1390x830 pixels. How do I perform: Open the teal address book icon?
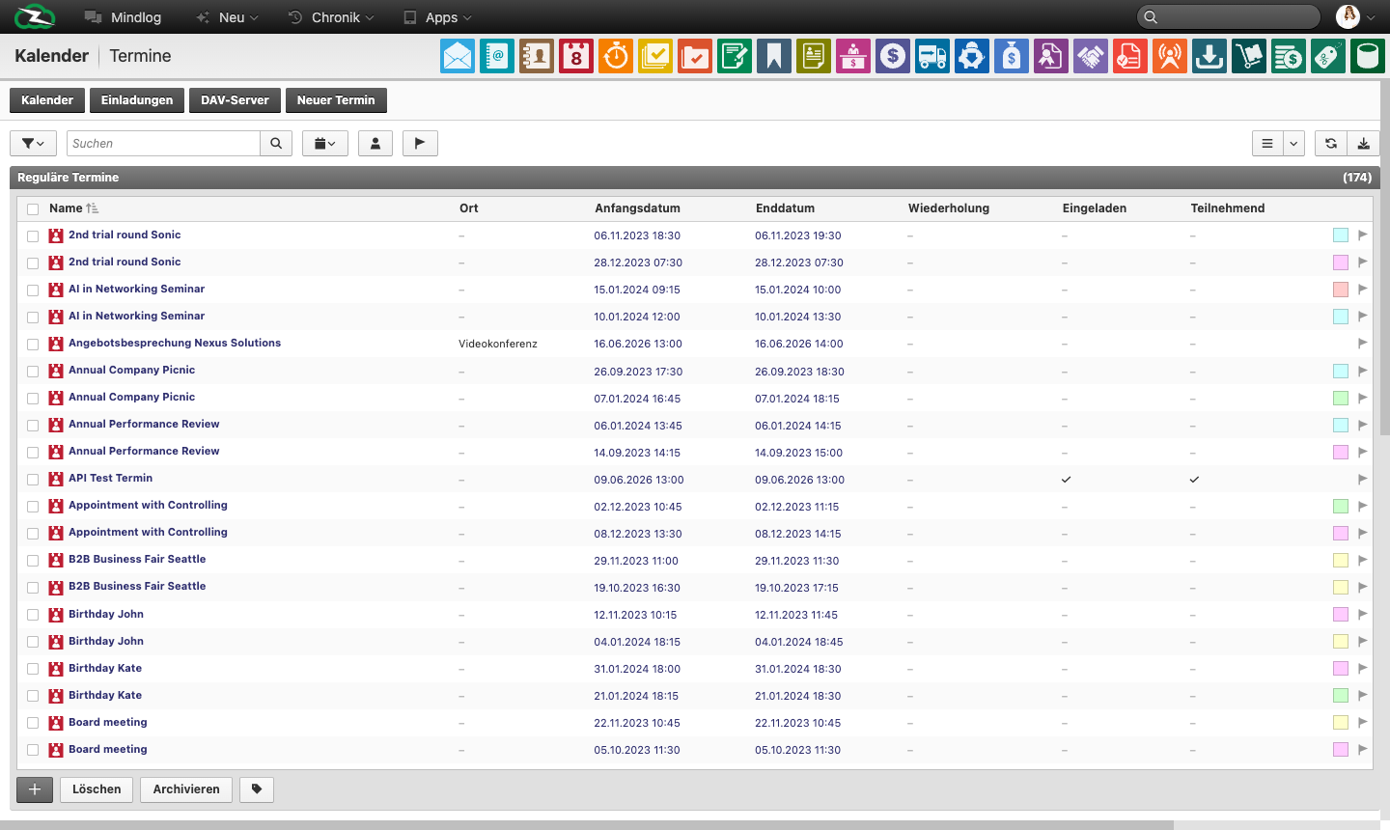(x=497, y=56)
